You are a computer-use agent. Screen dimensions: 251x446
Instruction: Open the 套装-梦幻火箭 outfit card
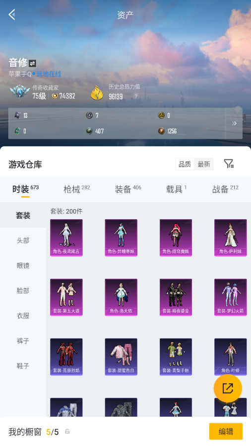tap(231, 297)
